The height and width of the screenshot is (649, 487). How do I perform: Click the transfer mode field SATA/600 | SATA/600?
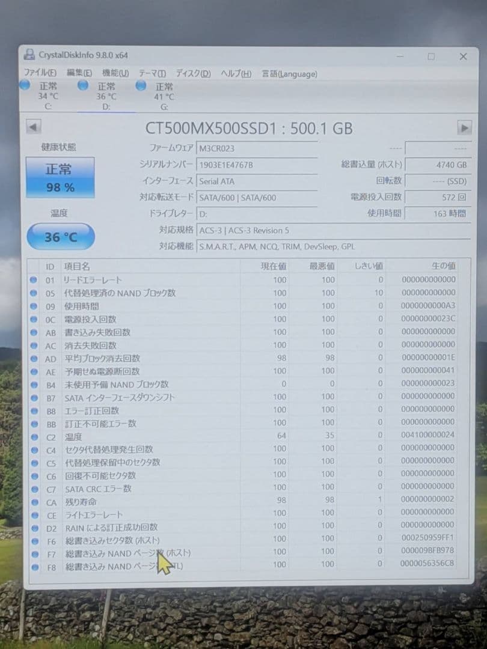(257, 198)
